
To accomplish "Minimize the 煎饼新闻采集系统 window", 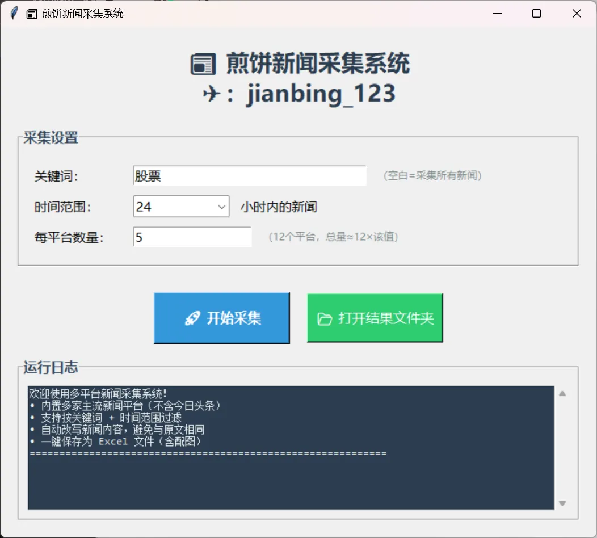I will coord(497,13).
